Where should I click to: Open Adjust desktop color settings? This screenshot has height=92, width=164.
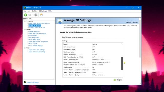pos(37,33)
